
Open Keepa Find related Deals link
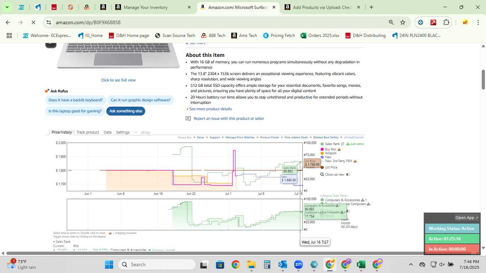point(296,137)
